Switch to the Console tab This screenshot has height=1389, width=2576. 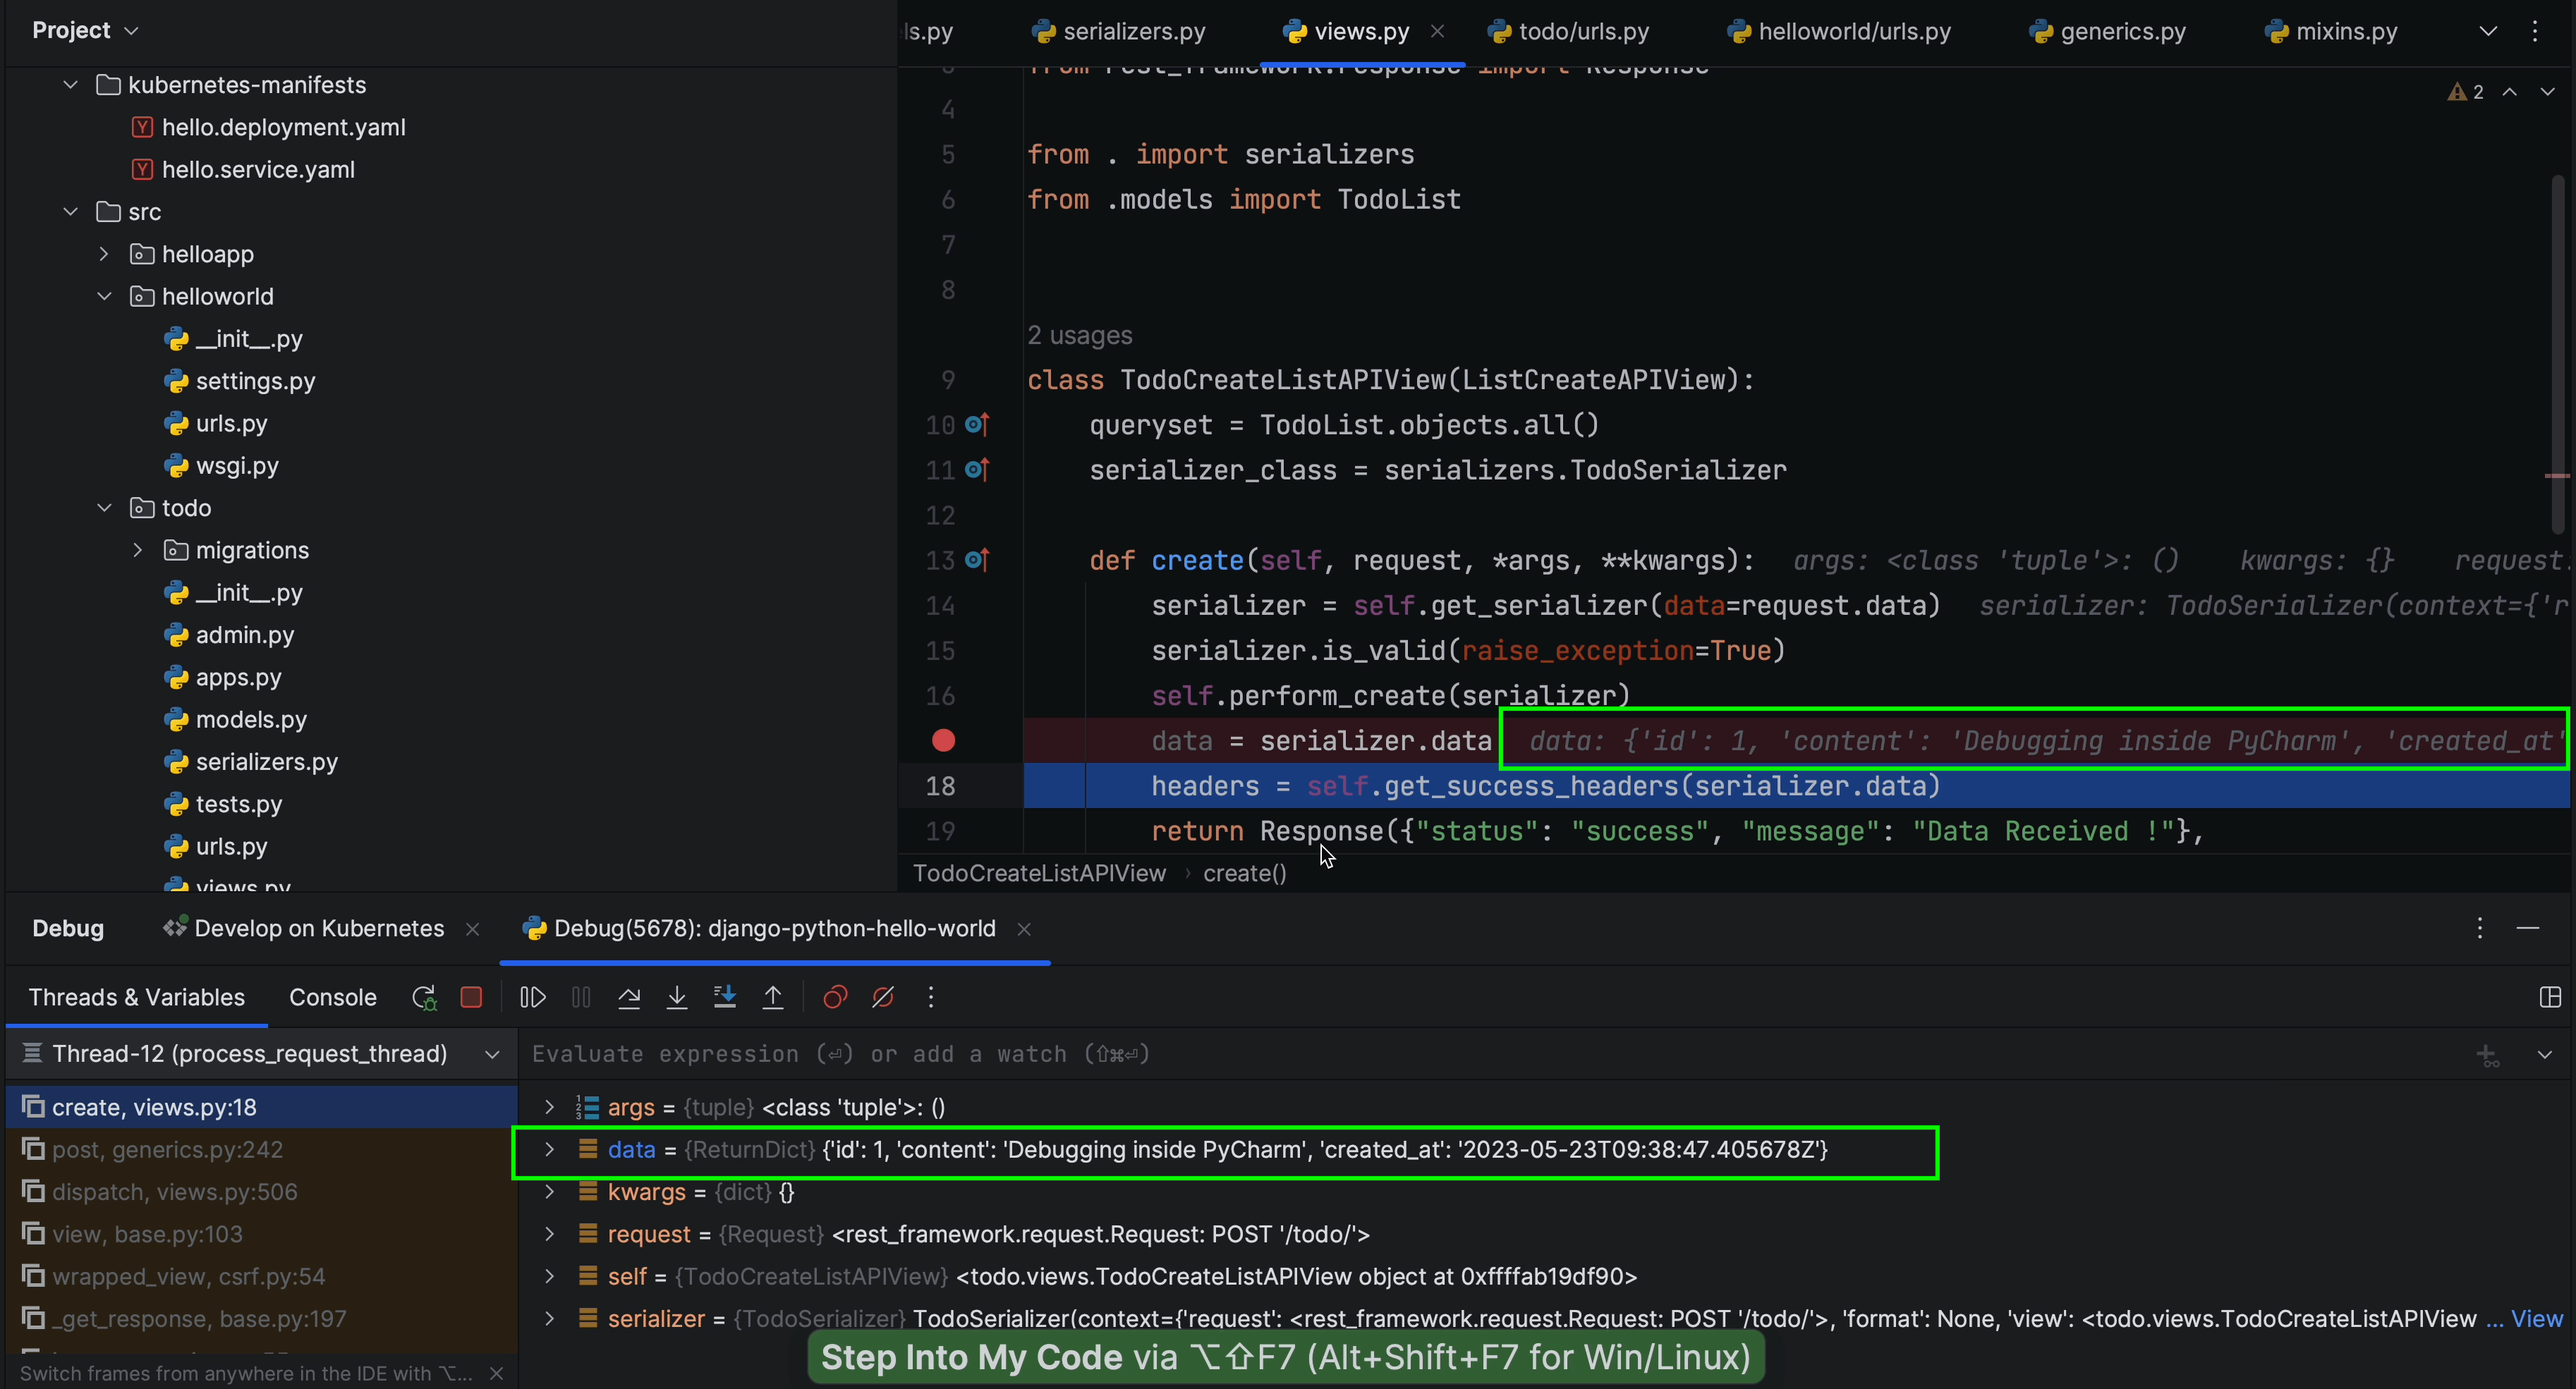click(x=332, y=997)
